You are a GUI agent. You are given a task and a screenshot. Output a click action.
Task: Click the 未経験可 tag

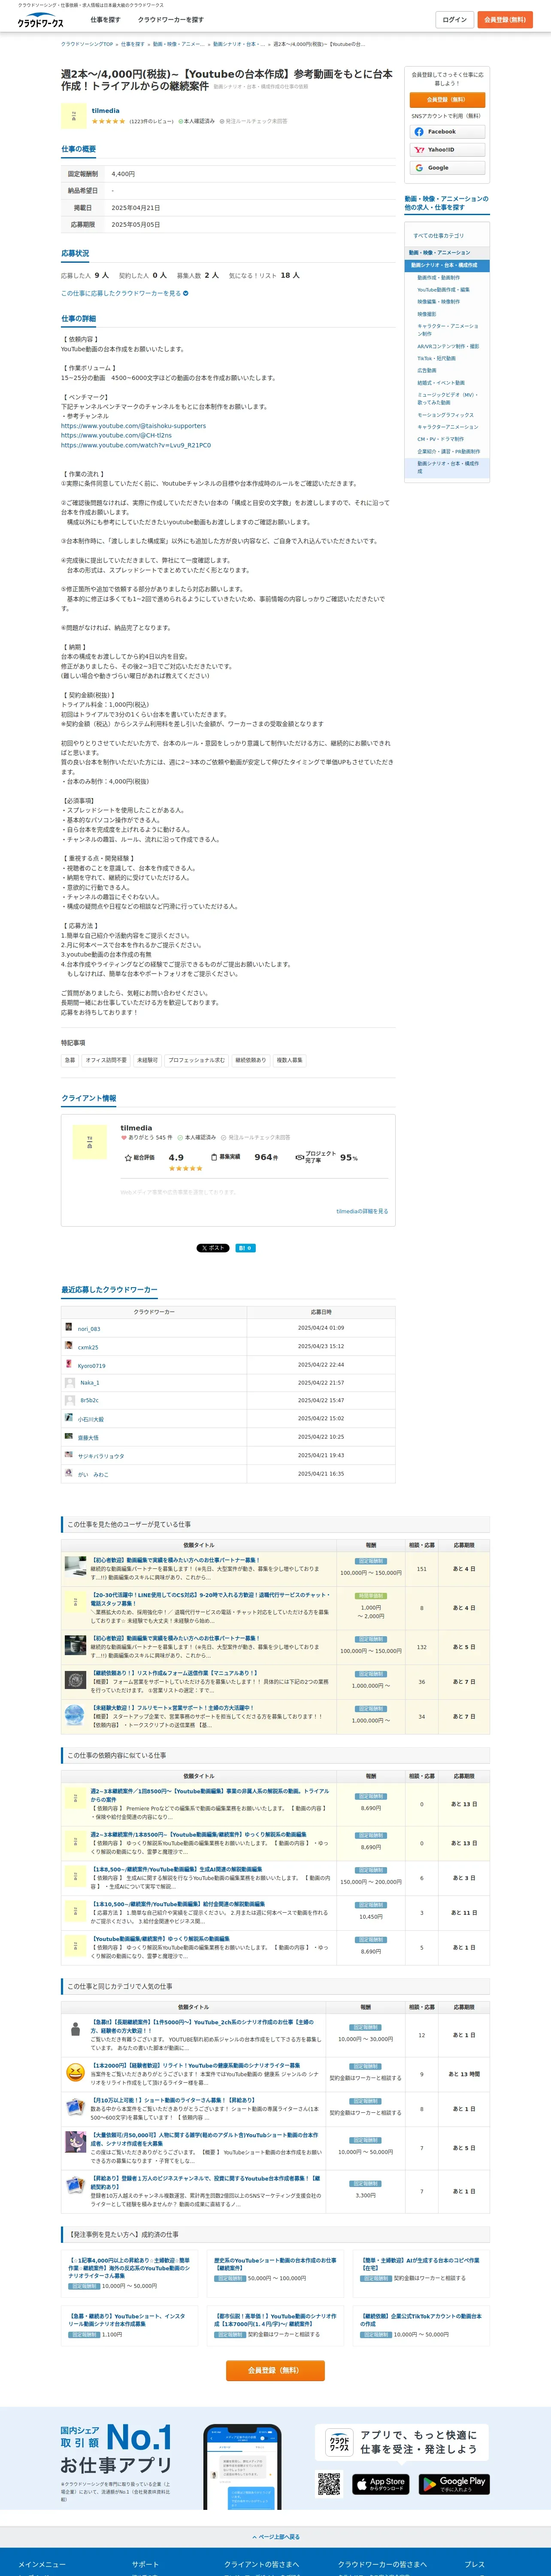tap(147, 1060)
